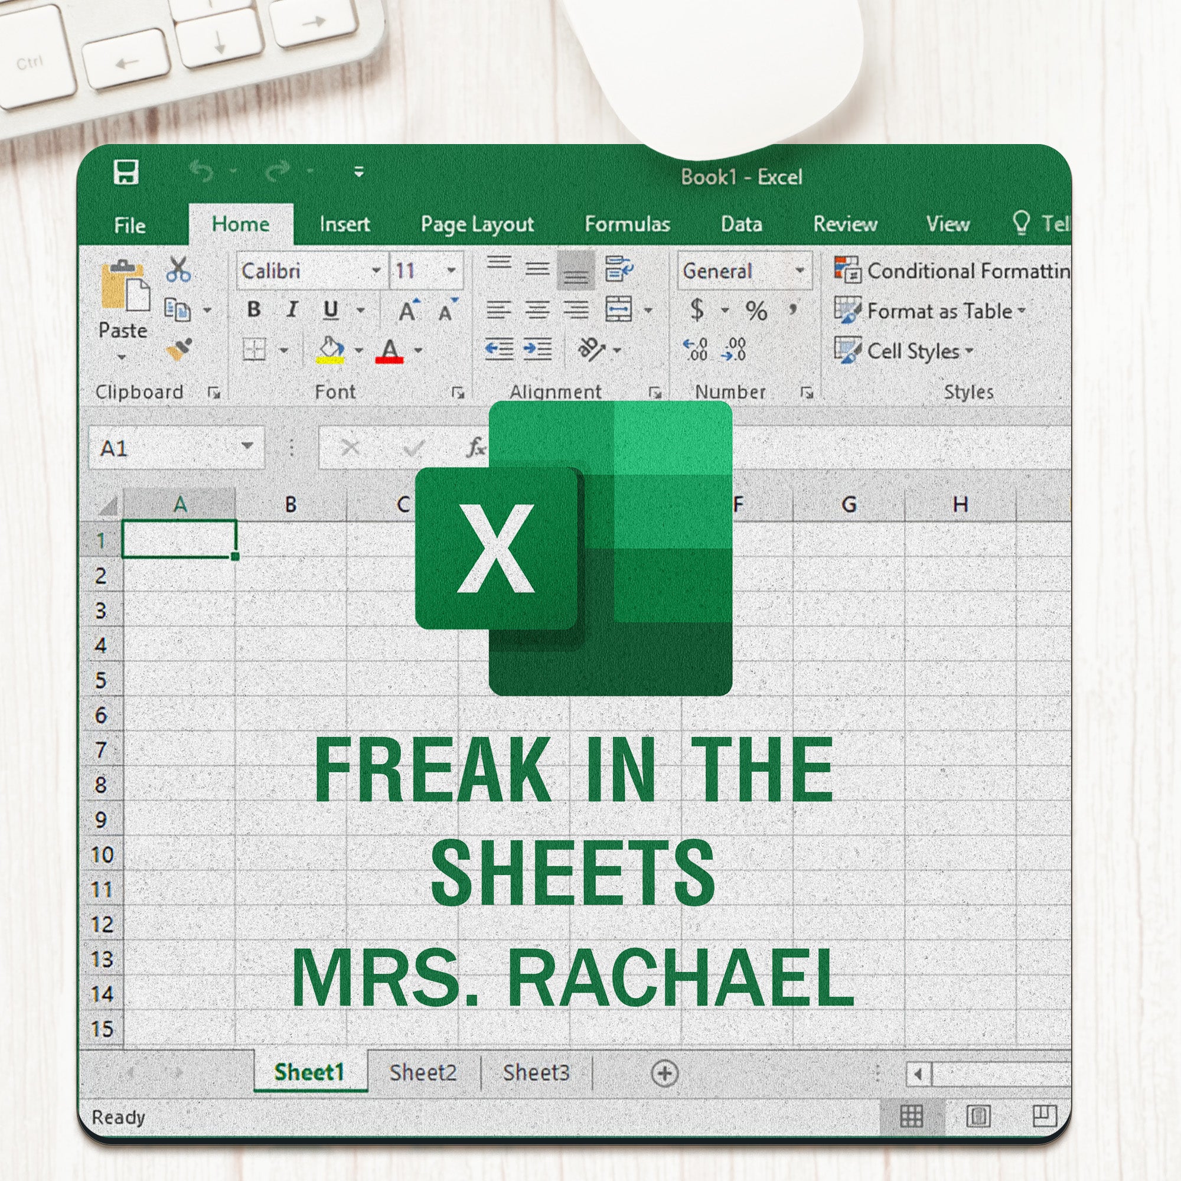Apply Percent Style
1181x1181 pixels.
[756, 311]
